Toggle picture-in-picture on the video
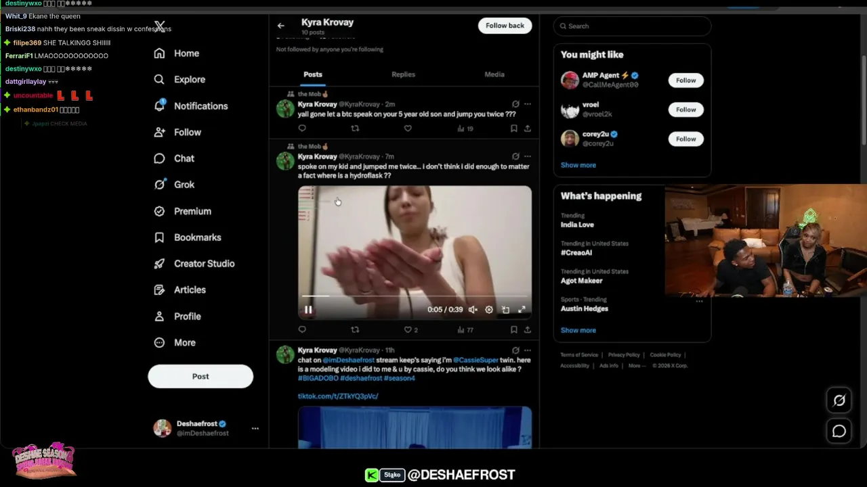This screenshot has width=867, height=487. pos(505,310)
